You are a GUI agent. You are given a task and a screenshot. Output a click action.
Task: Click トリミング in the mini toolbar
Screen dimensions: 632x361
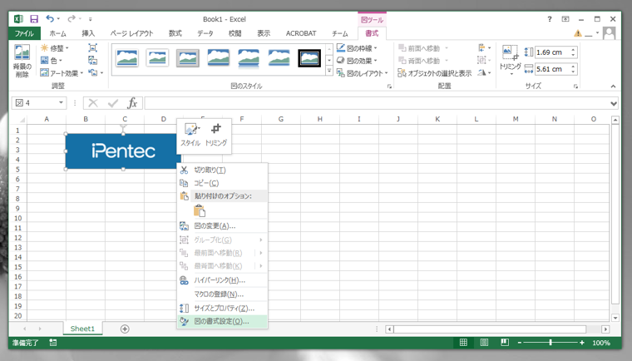coord(216,135)
